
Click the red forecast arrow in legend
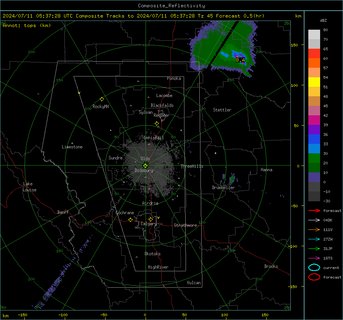pos(314,210)
